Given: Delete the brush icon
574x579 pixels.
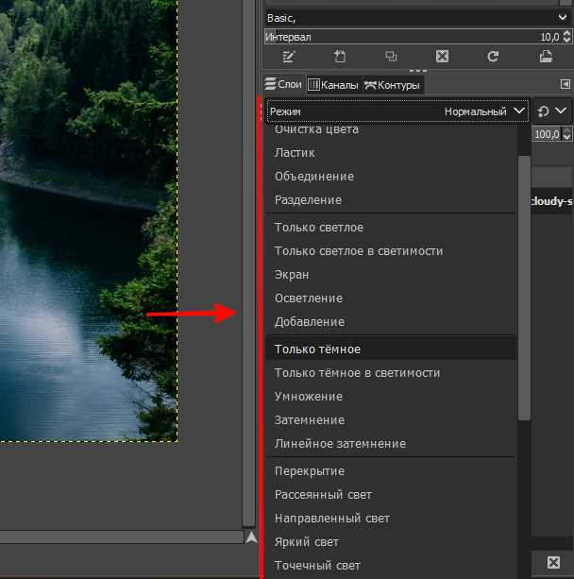Looking at the screenshot, I should (442, 57).
